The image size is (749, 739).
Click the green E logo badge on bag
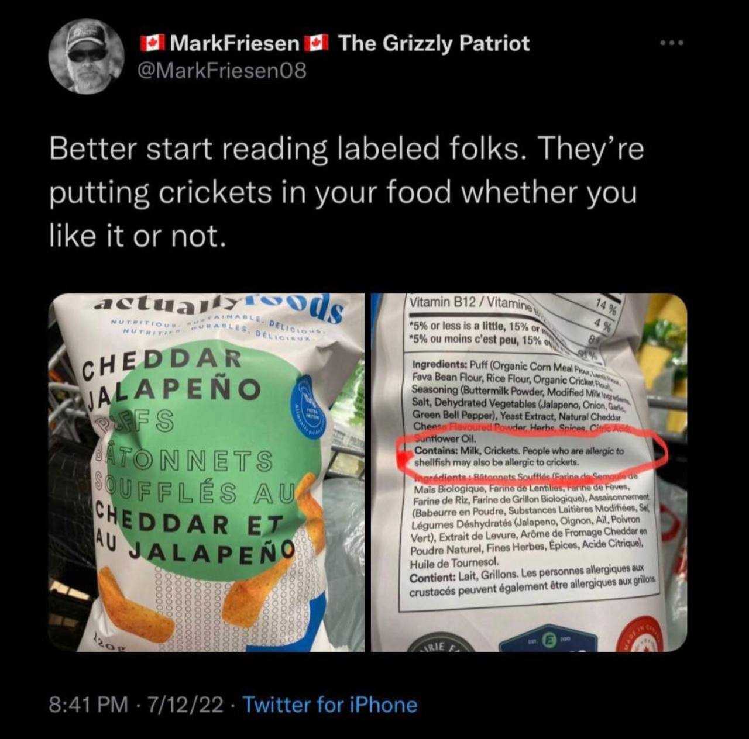pyautogui.click(x=549, y=638)
